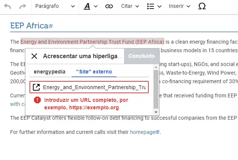Click the EEP Africa heading link

tap(29, 26)
